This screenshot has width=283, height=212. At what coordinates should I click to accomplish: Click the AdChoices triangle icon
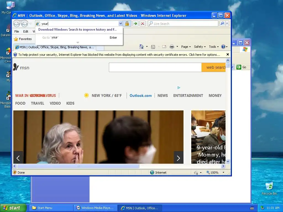(x=179, y=88)
